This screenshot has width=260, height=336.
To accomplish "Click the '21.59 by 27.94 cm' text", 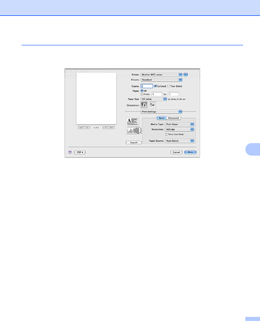I will [177, 99].
